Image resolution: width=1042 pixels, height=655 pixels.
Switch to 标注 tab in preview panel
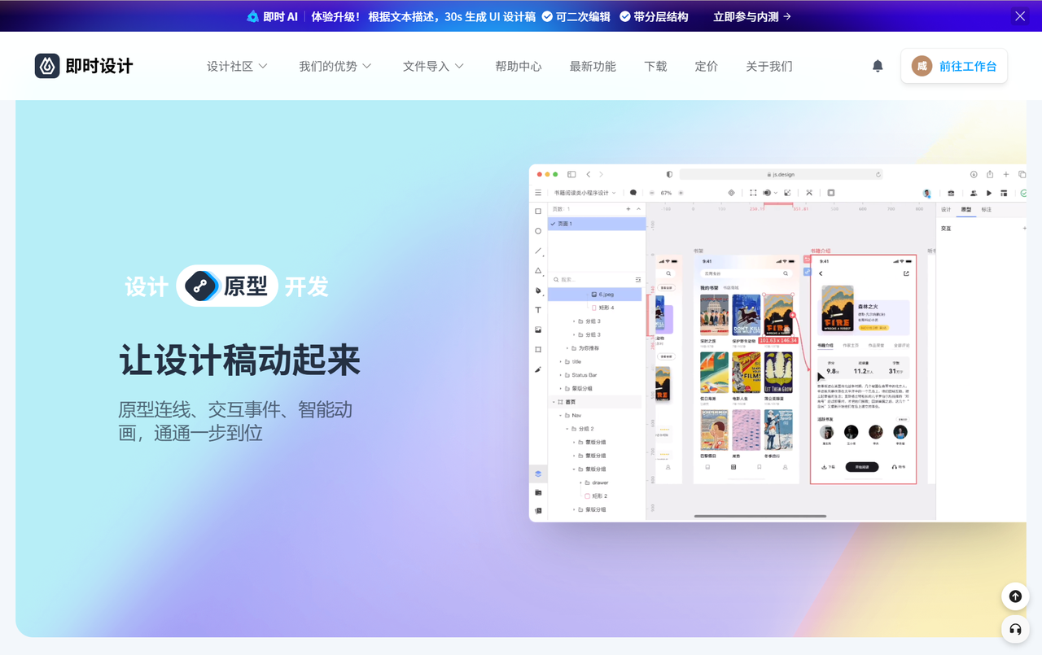tap(987, 210)
